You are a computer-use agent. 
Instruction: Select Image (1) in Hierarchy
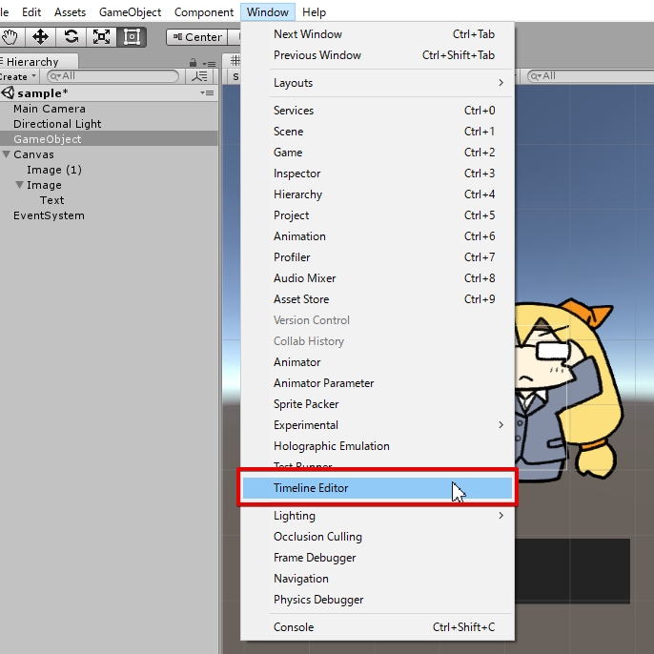[x=109, y=170]
